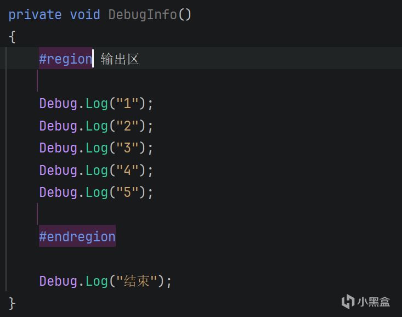402x317 pixels.
Task: Click the Log method on the Log("3") line
Action: point(97,148)
